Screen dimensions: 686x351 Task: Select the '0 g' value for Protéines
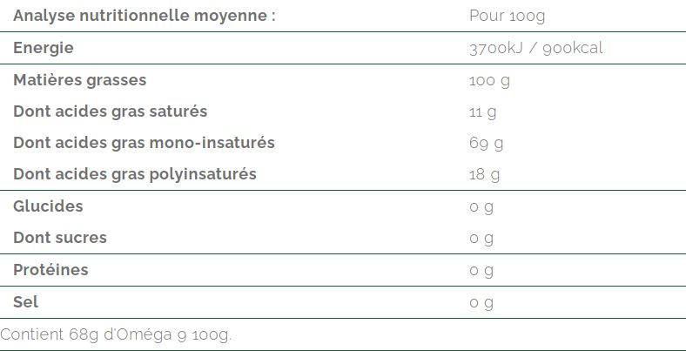pyautogui.click(x=481, y=270)
